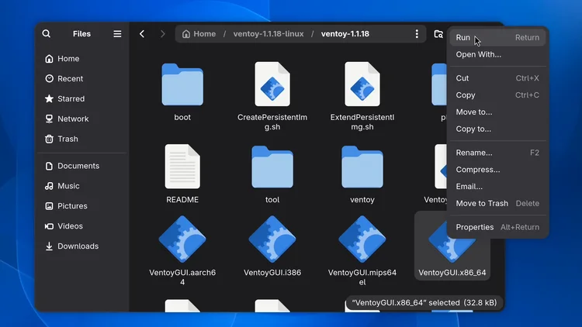Click the README file name label
This screenshot has height=327, width=582.
(182, 199)
